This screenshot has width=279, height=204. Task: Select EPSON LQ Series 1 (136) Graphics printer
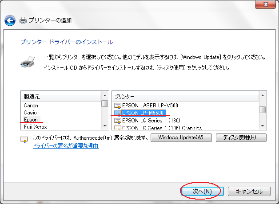pos(162,128)
